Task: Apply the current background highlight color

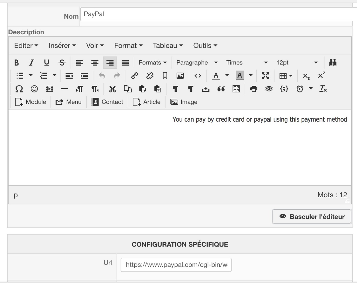Action: pos(240,76)
